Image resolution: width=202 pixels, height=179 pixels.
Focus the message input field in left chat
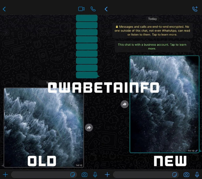pos(40,174)
